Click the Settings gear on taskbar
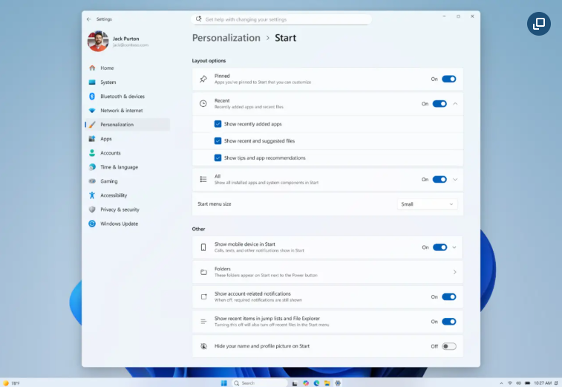562x387 pixels. (338, 383)
